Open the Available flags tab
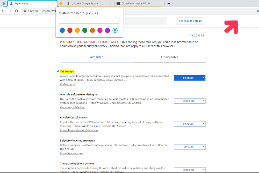The image size is (259, 173). [x=97, y=57]
